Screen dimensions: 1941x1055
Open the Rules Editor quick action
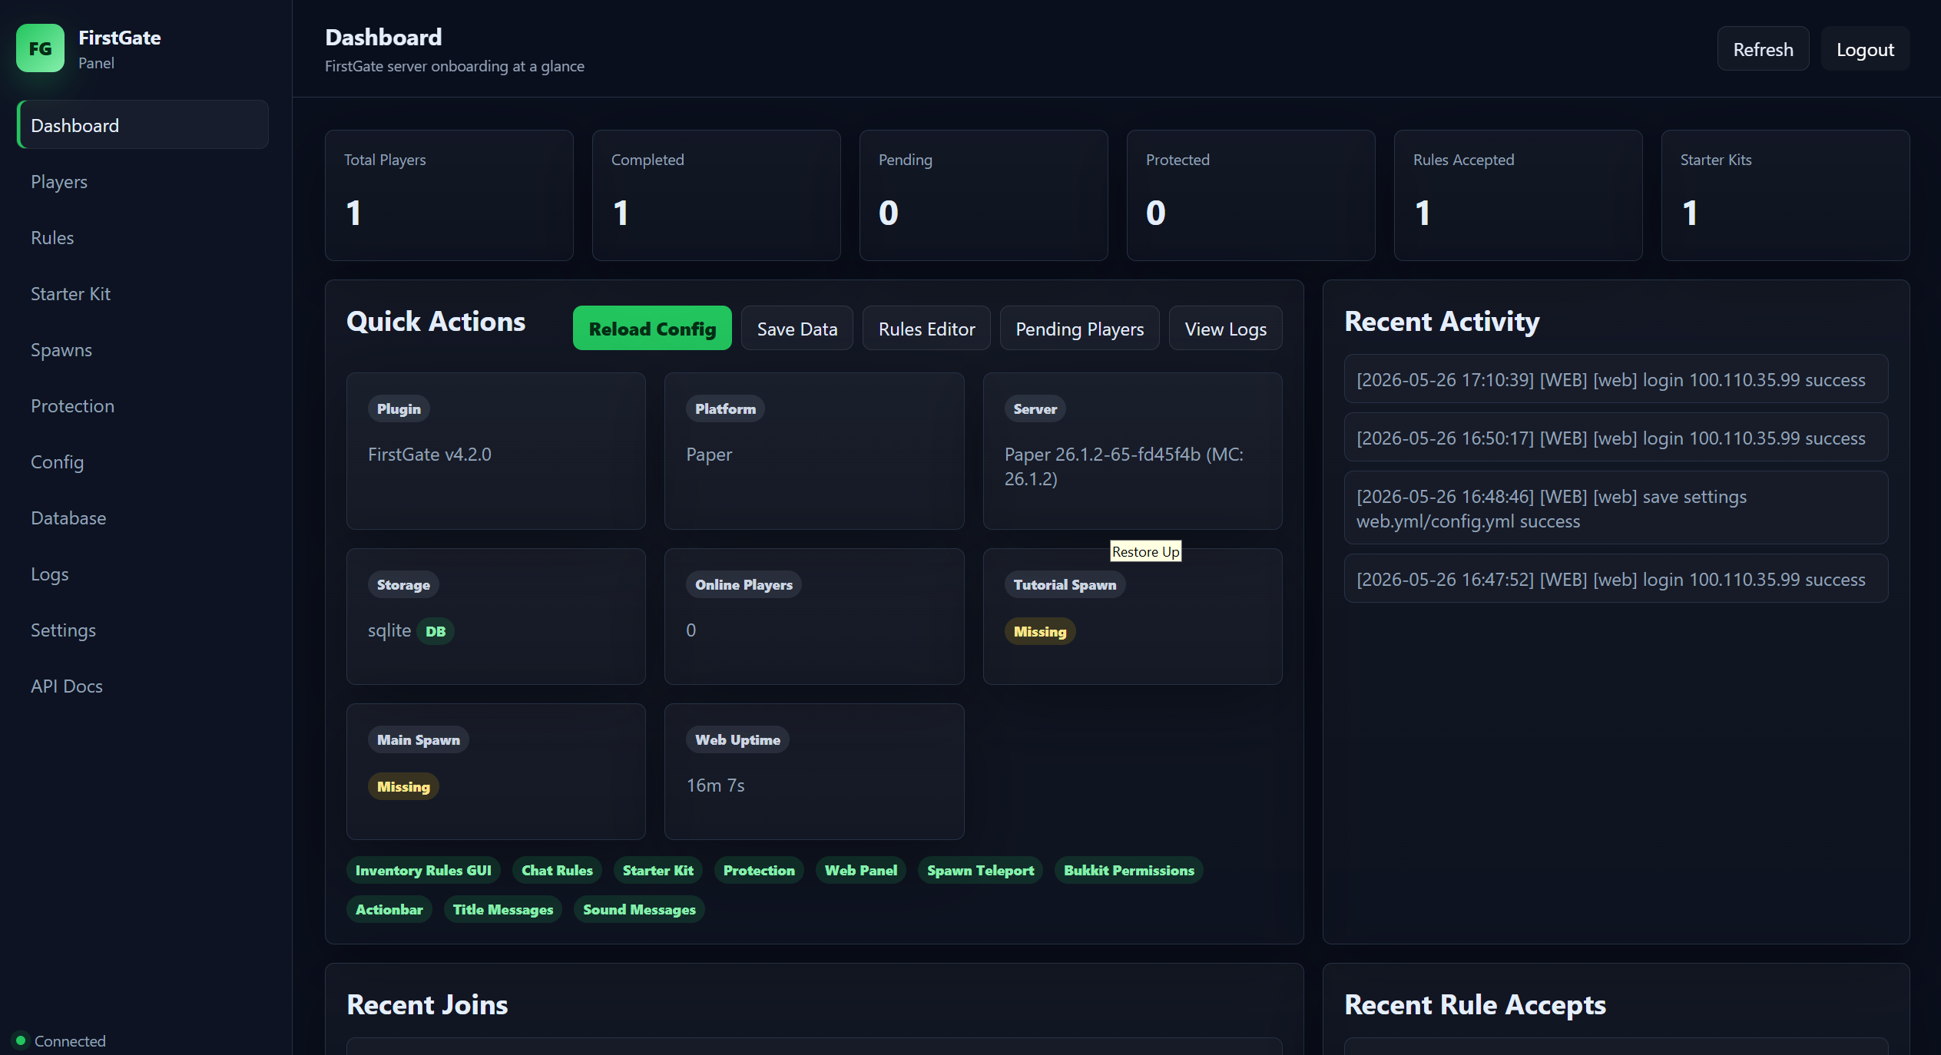(926, 329)
